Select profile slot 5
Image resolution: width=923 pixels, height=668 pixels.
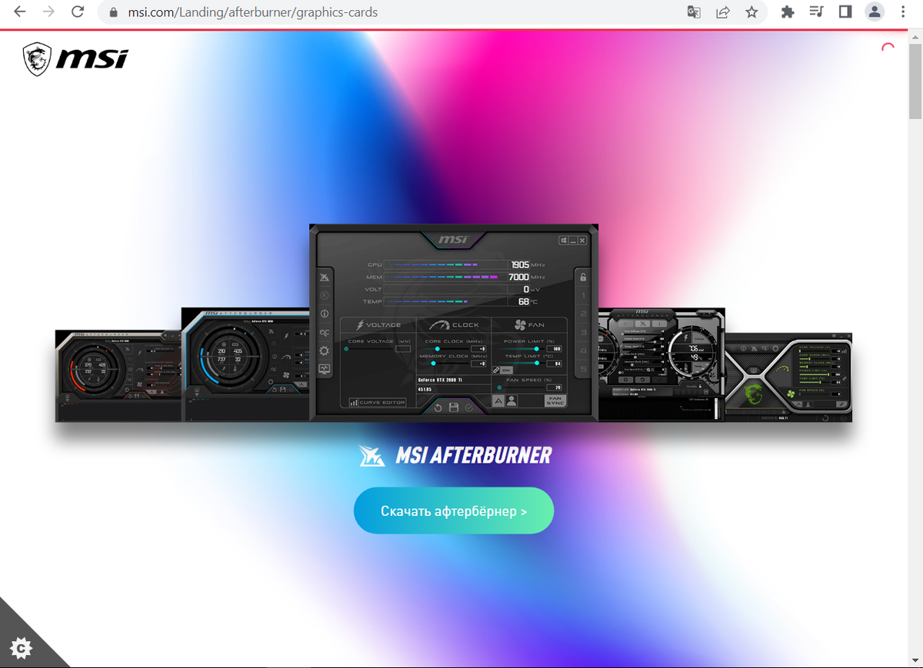click(583, 369)
